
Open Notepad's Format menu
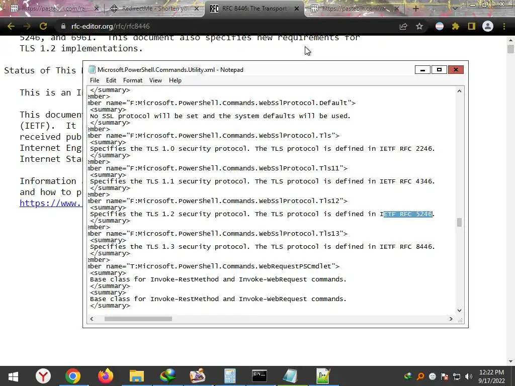click(x=133, y=80)
